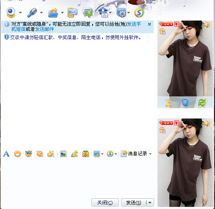Send SMS with phone envelope icon
Viewport: 215px width, 209px height.
72,13
